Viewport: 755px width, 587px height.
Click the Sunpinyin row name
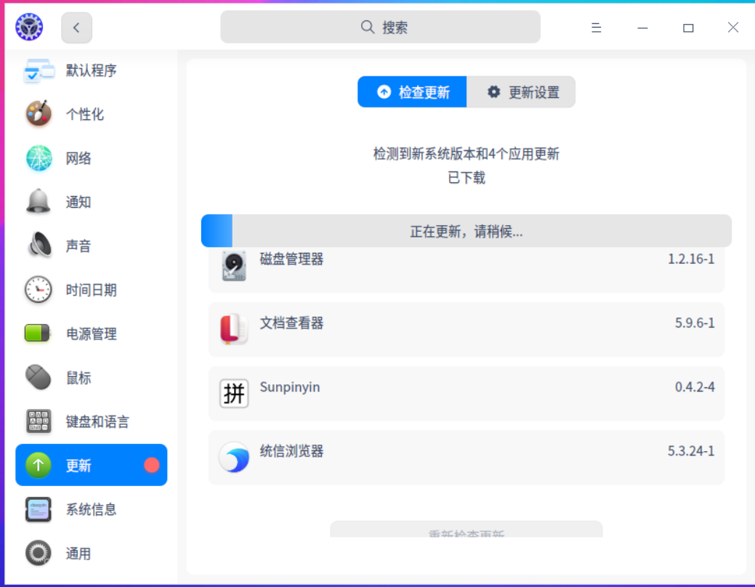point(290,387)
